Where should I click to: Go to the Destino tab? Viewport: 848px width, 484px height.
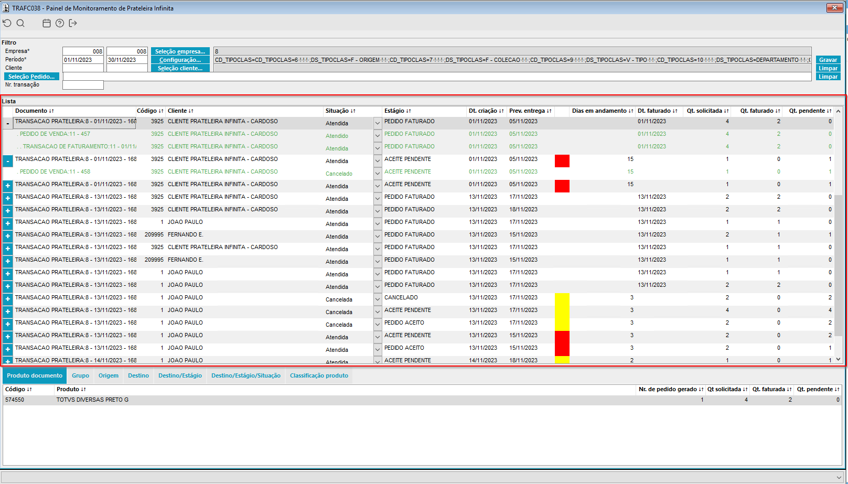pyautogui.click(x=138, y=375)
